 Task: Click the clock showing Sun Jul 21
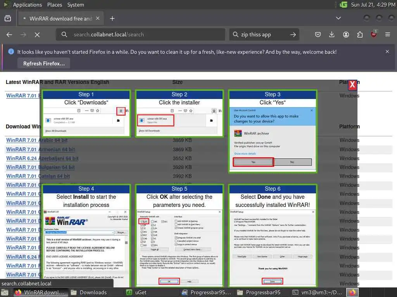tap(373, 5)
